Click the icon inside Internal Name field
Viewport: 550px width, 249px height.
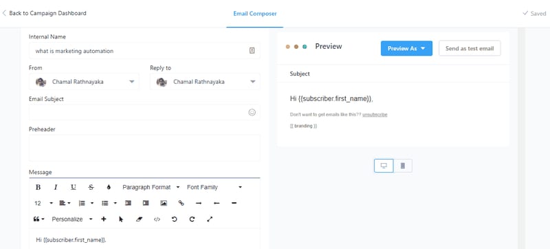click(x=252, y=51)
